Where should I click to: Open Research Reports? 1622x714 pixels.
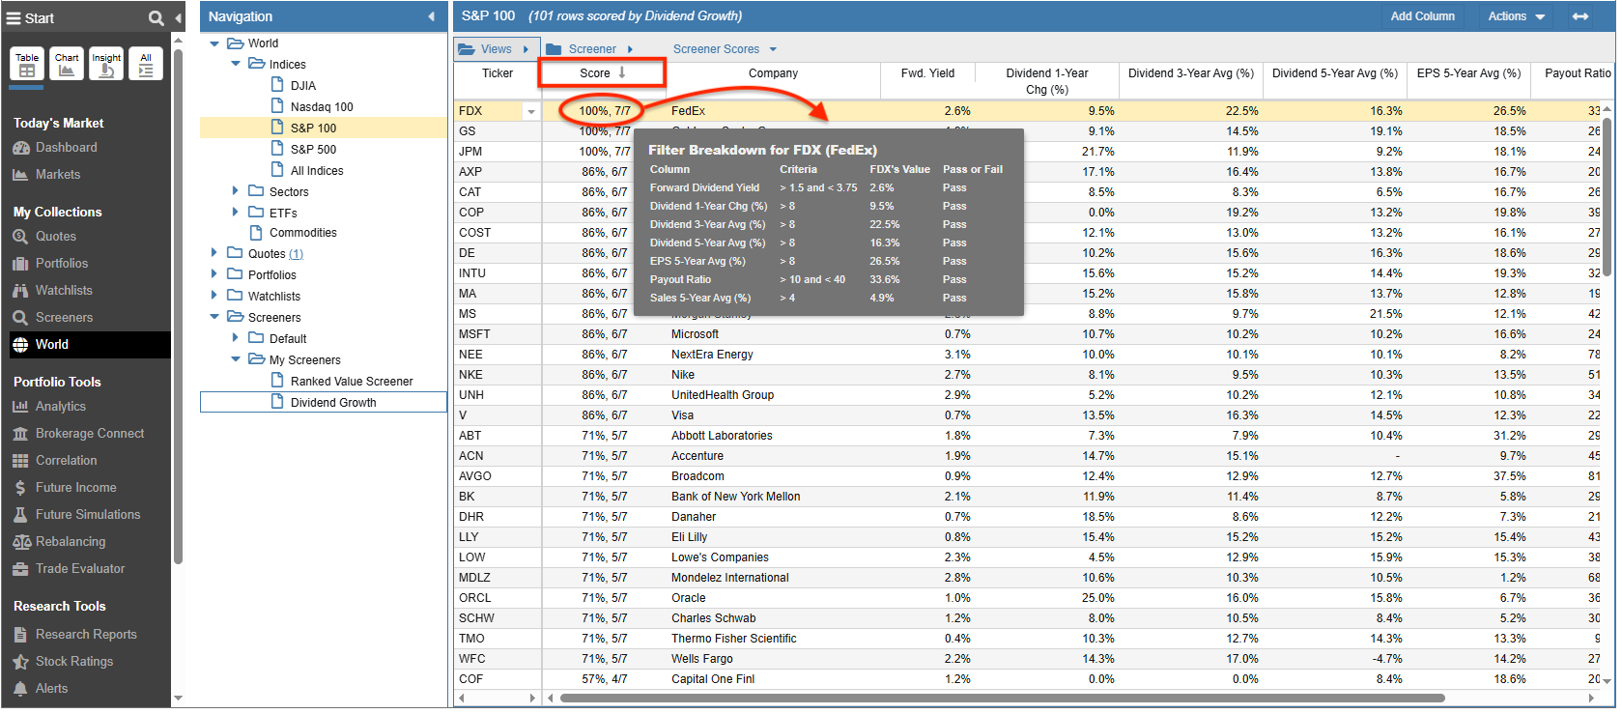(74, 635)
